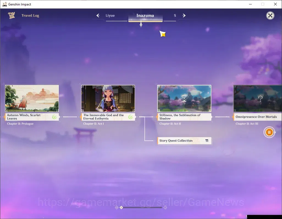Switch to the partially shown S tab
The height and width of the screenshot is (219, 282).
(x=175, y=16)
